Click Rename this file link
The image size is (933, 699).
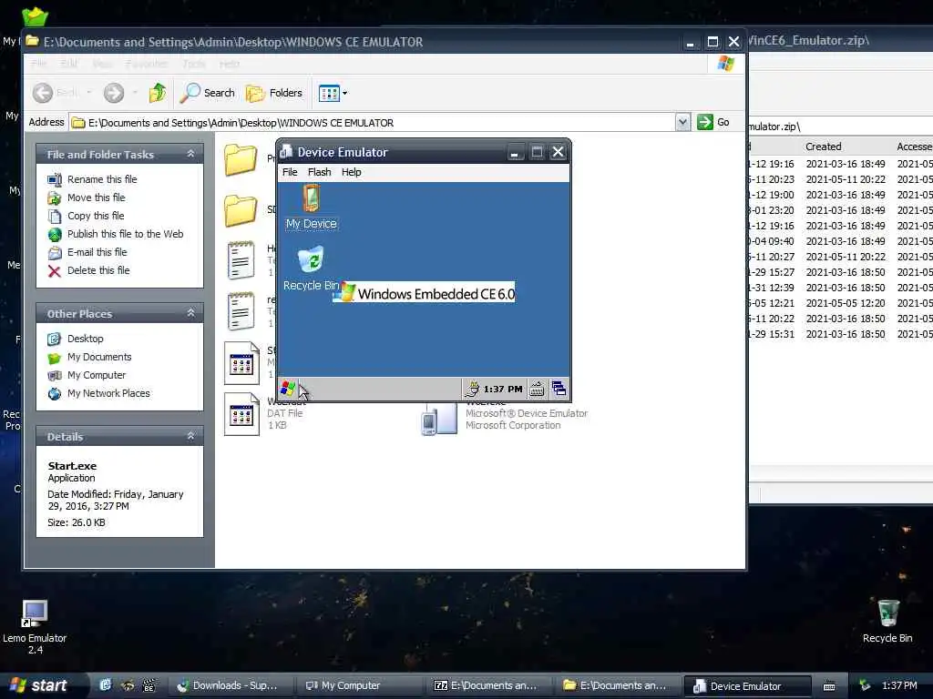[102, 179]
